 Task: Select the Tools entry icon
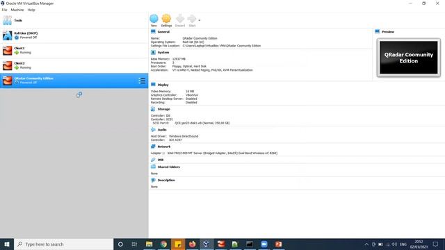click(x=8, y=20)
